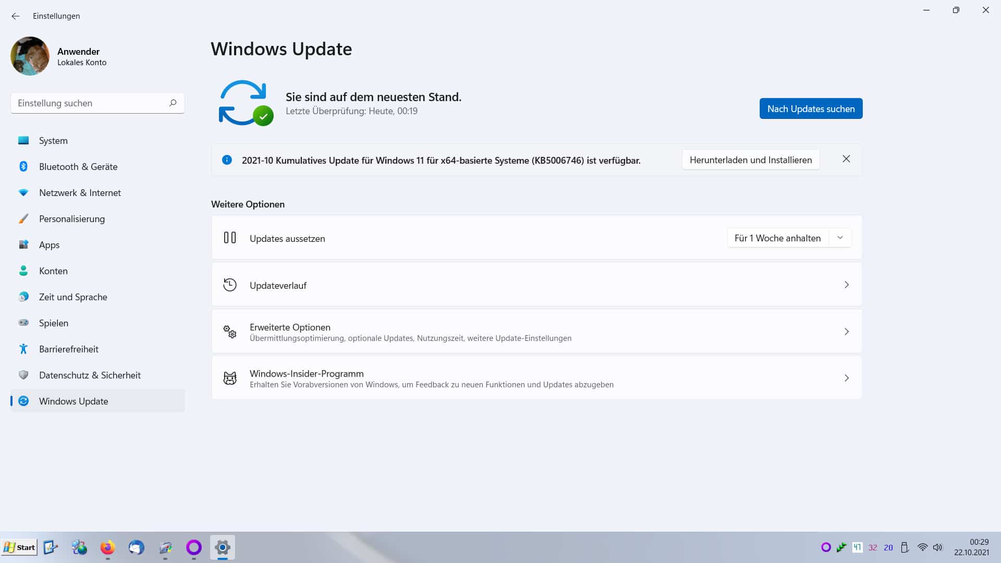The height and width of the screenshot is (563, 1001).
Task: Click the green arrows tray icon
Action: pos(841,547)
